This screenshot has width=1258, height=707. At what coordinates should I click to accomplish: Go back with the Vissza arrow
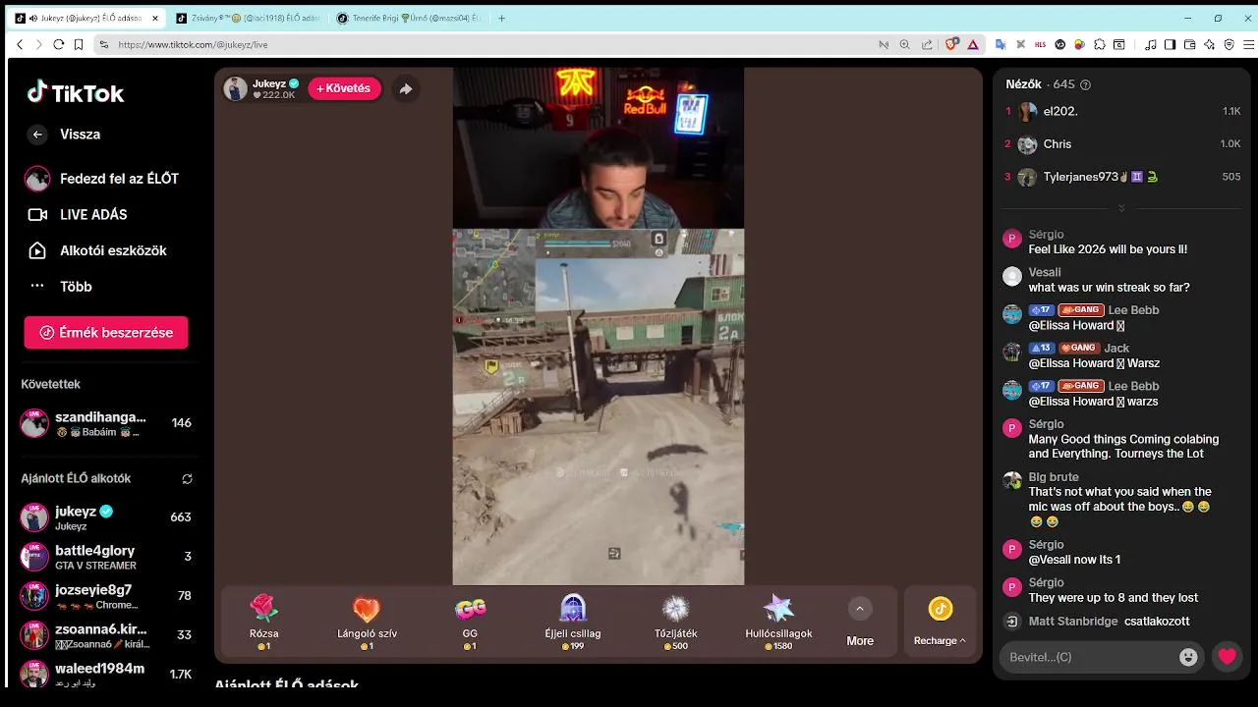[x=37, y=135]
